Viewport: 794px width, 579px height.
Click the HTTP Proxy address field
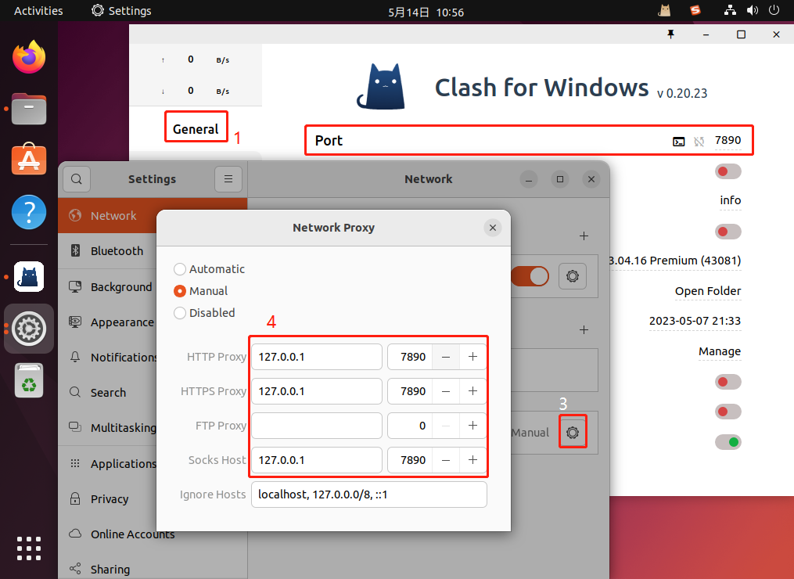pos(317,357)
